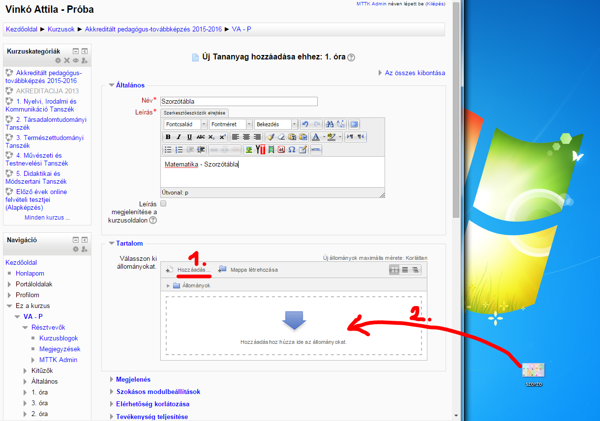
Task: Toggle italic formatting in the editor
Action: [179, 137]
